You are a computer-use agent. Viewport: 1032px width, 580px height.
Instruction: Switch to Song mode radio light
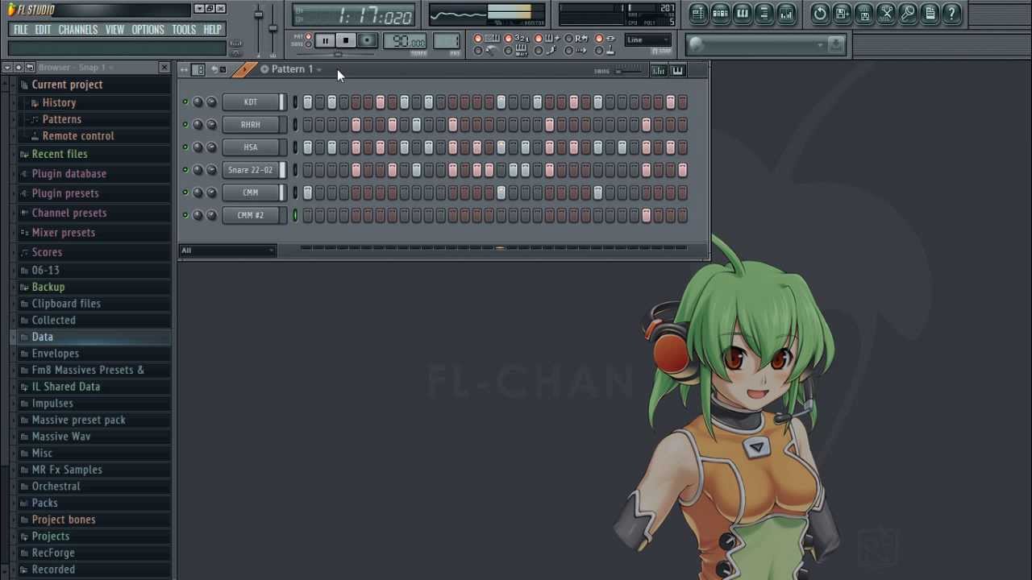(x=308, y=44)
